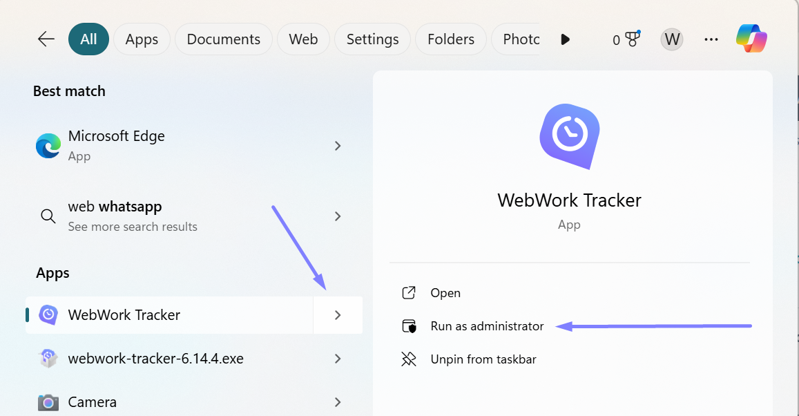
Task: Expand options for WebWork Tracker result
Action: [x=338, y=315]
